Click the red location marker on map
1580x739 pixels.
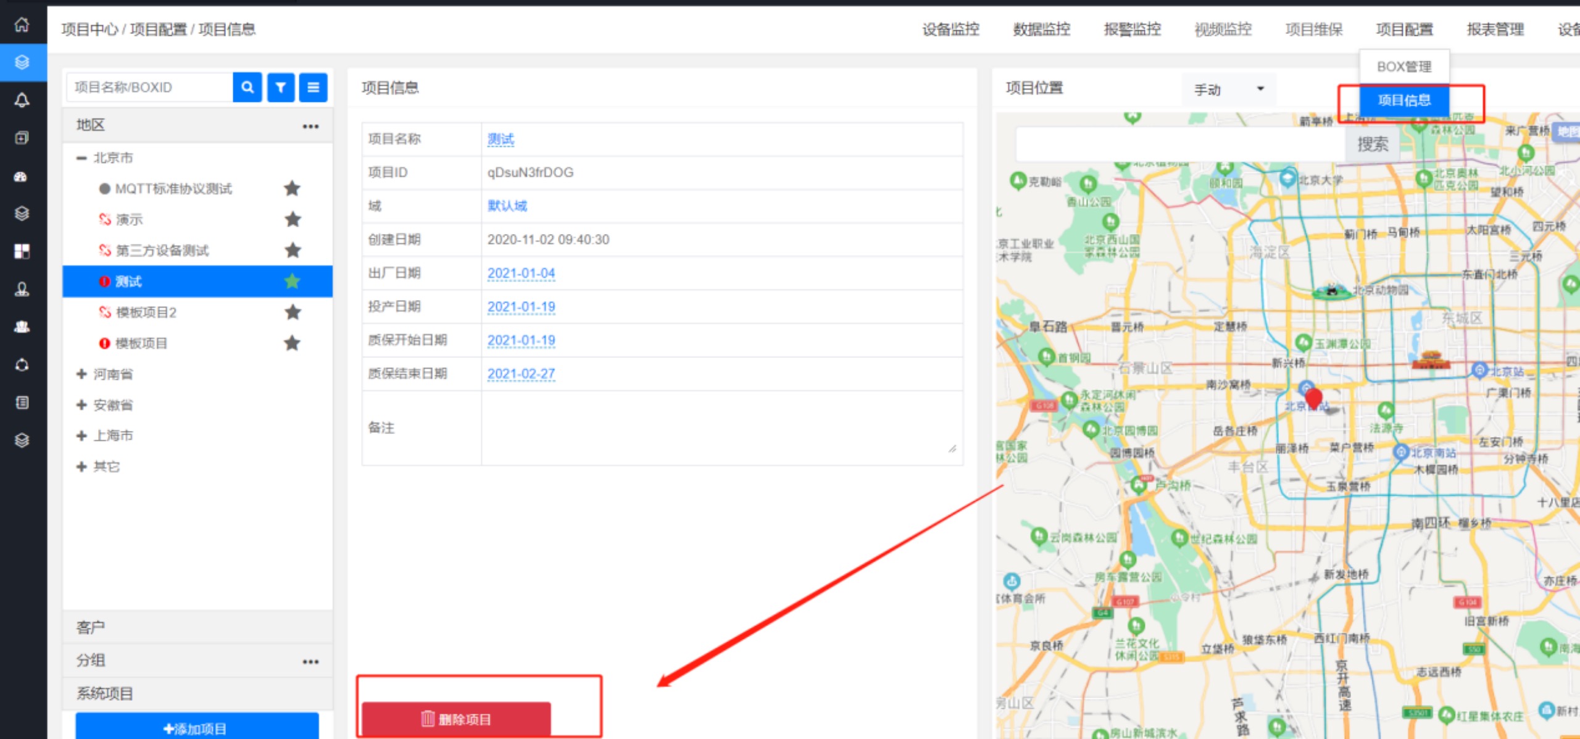1313,397
